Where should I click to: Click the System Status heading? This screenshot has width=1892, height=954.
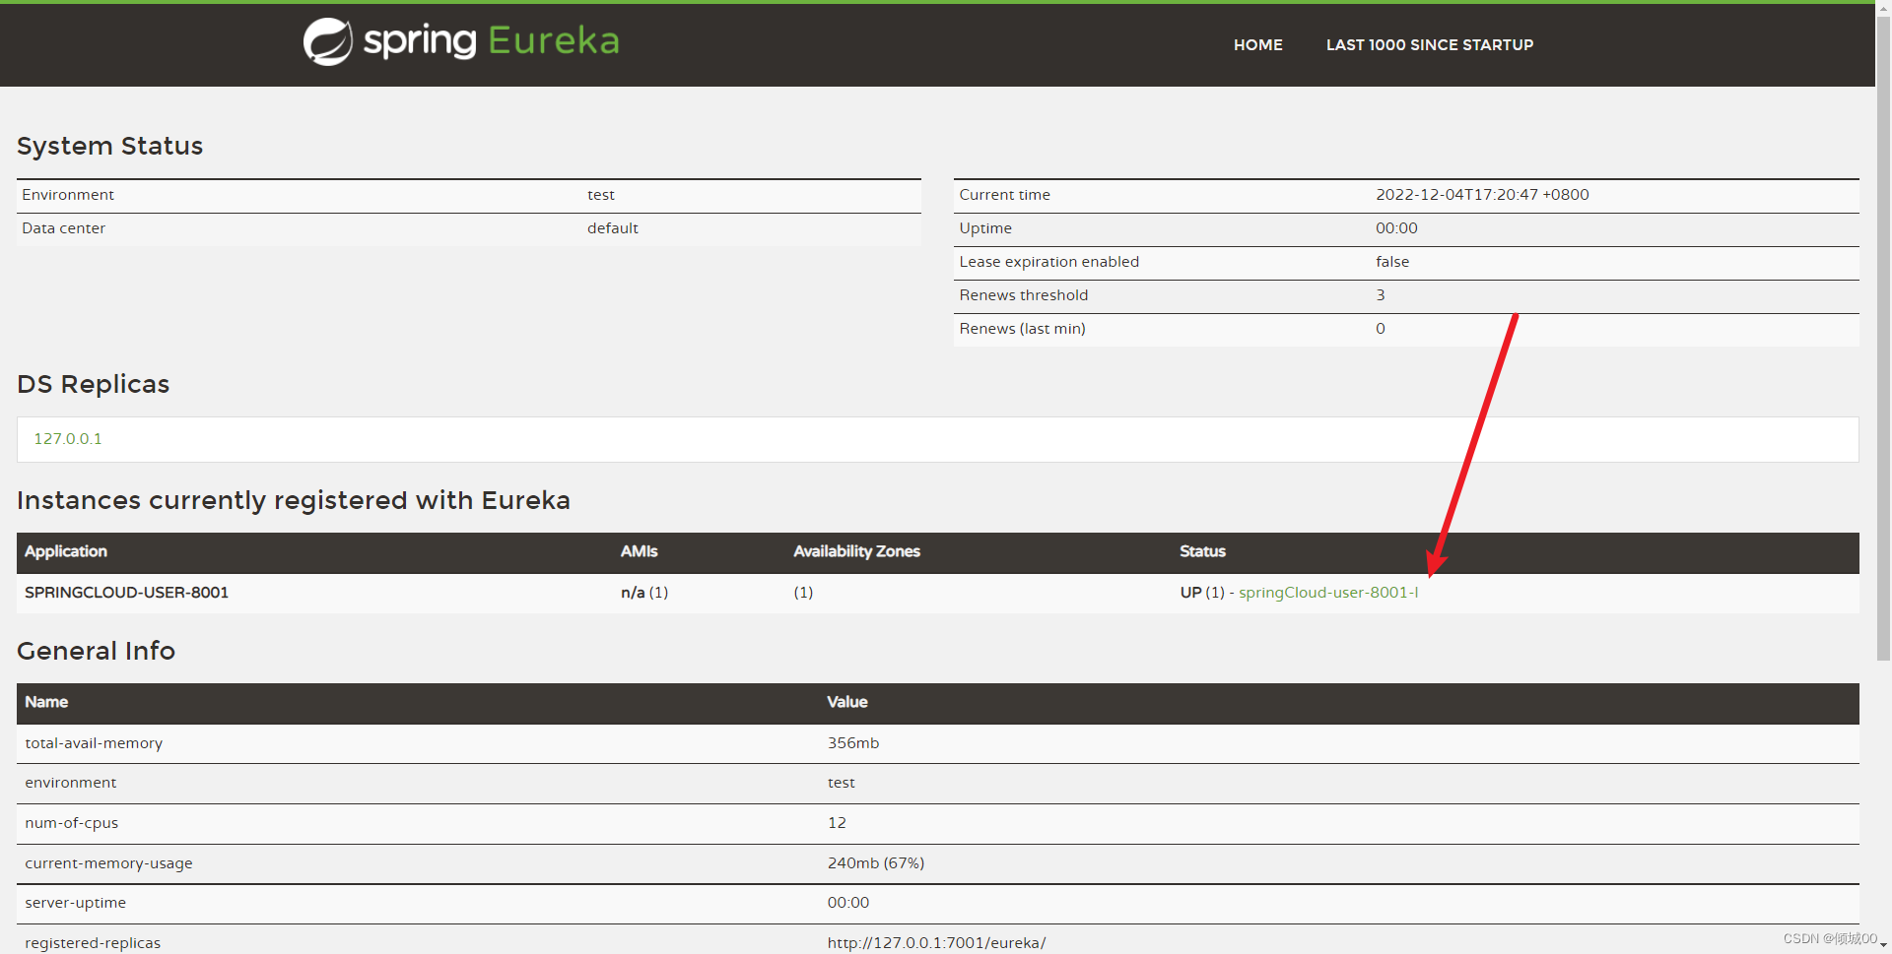coord(109,146)
